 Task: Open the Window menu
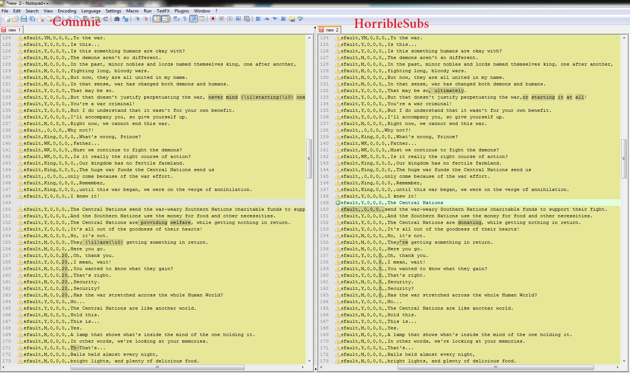(x=202, y=11)
